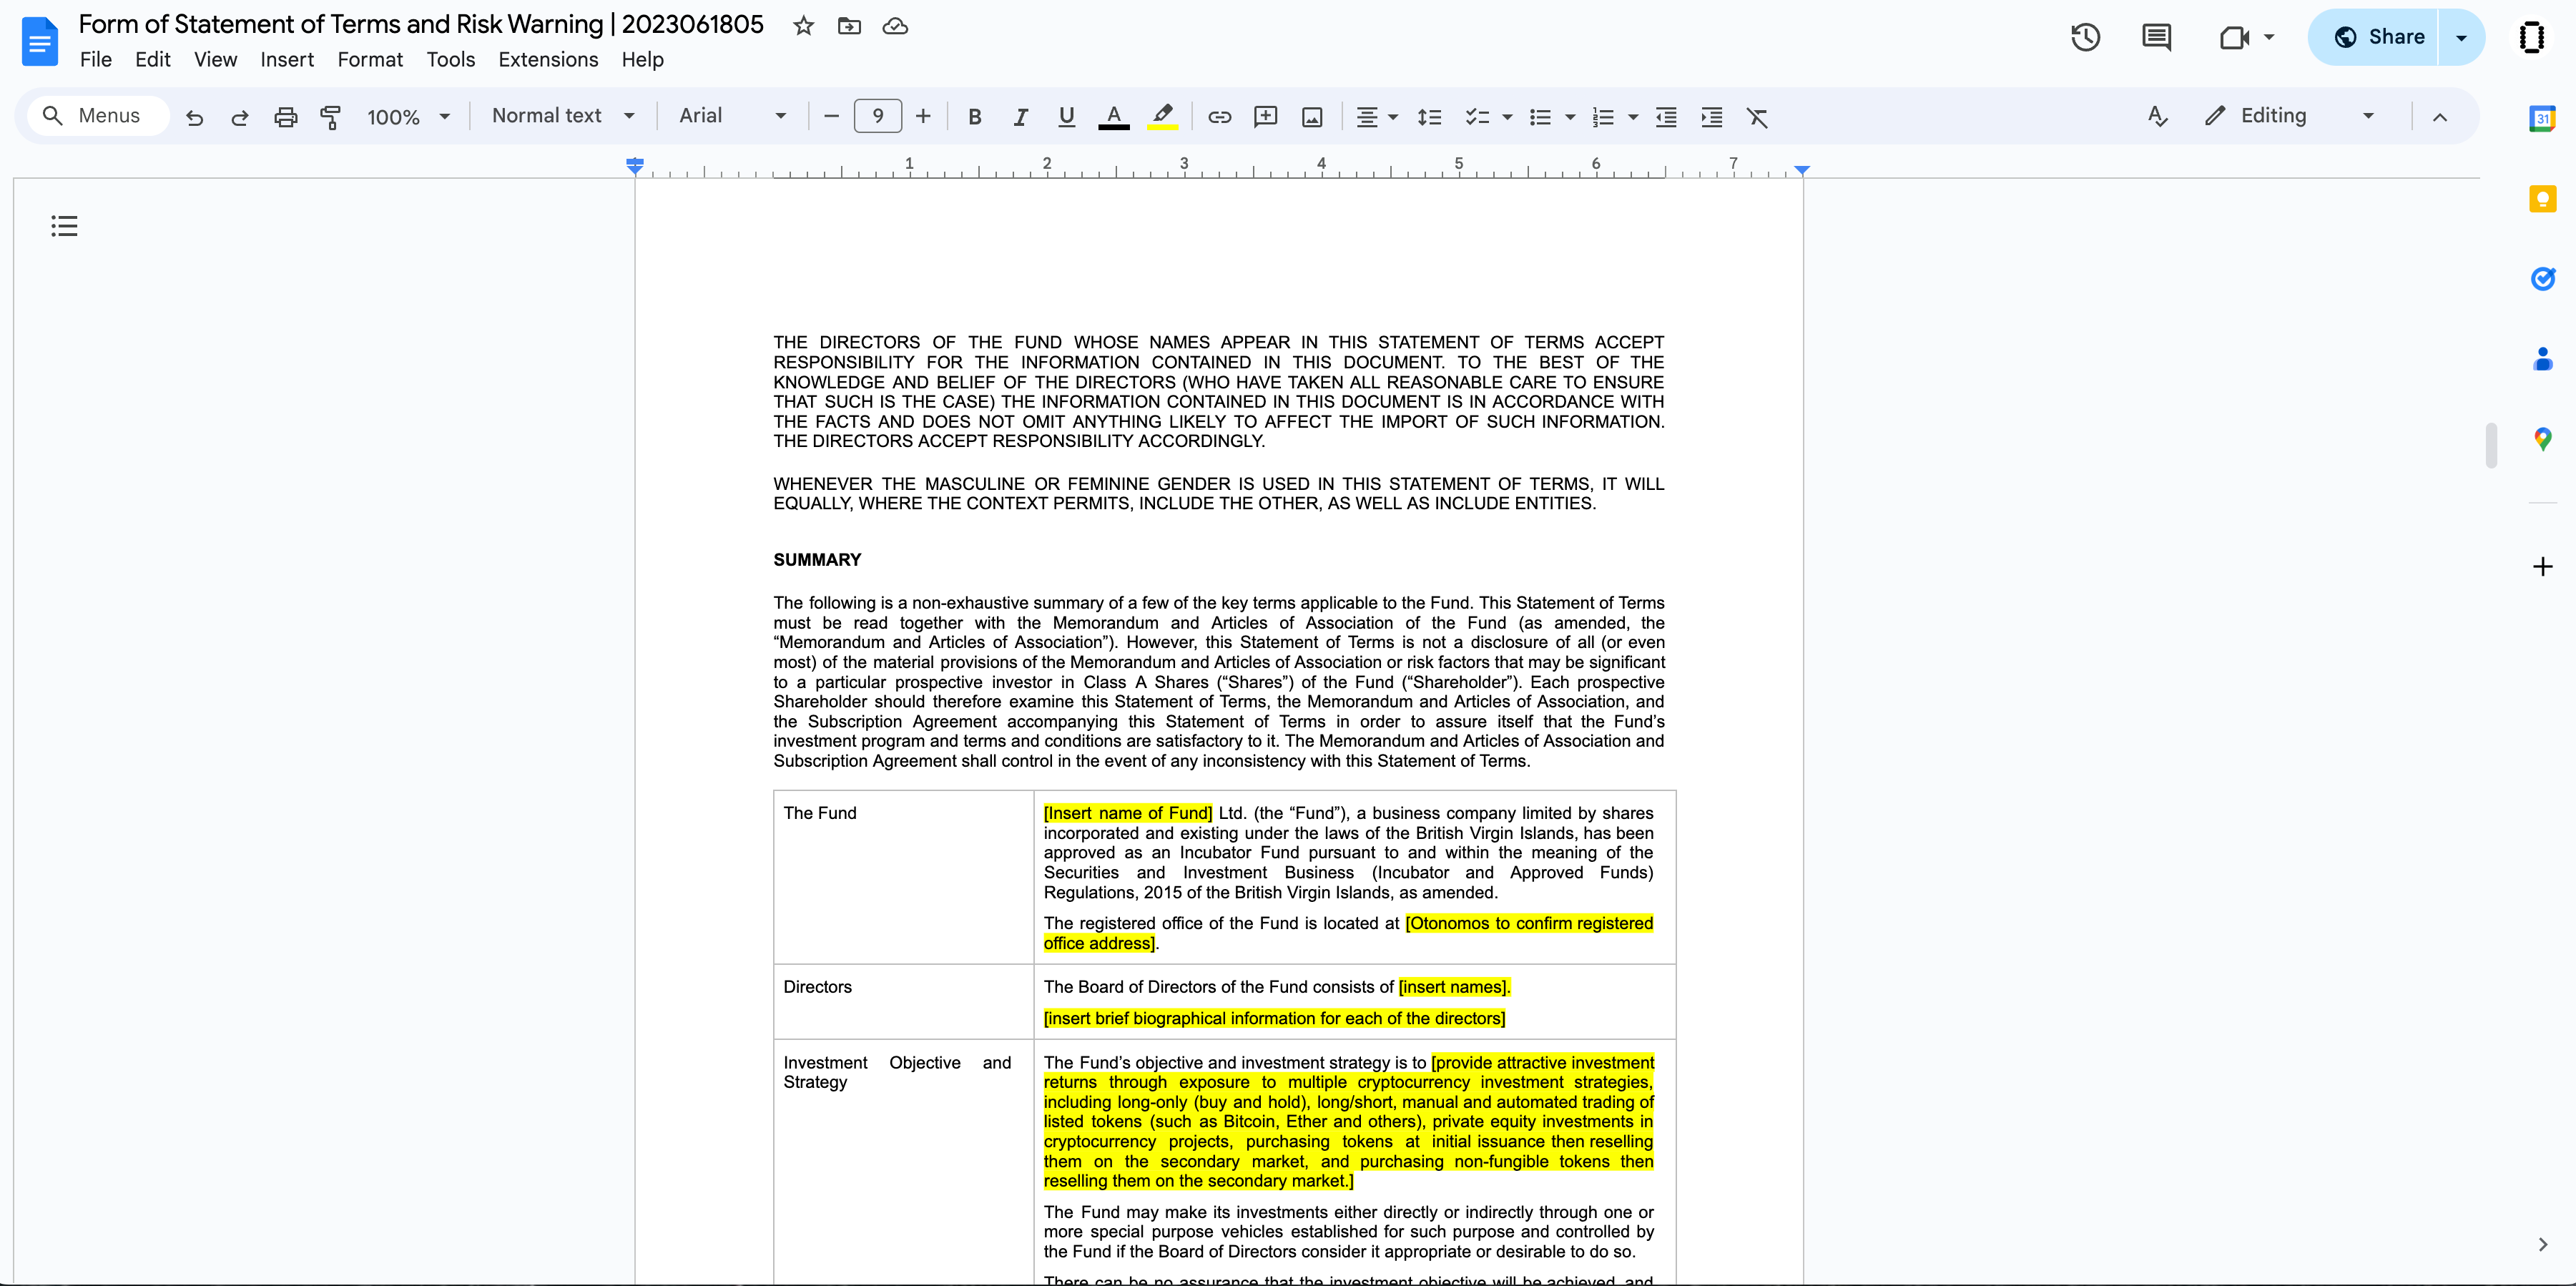Click the Share button

2380,37
